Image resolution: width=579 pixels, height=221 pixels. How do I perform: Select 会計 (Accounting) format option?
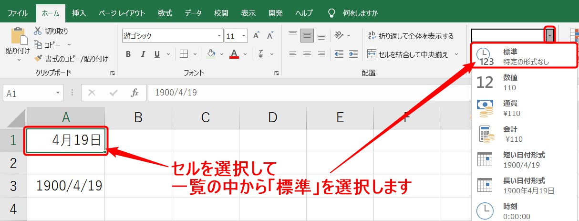pyautogui.click(x=525, y=134)
